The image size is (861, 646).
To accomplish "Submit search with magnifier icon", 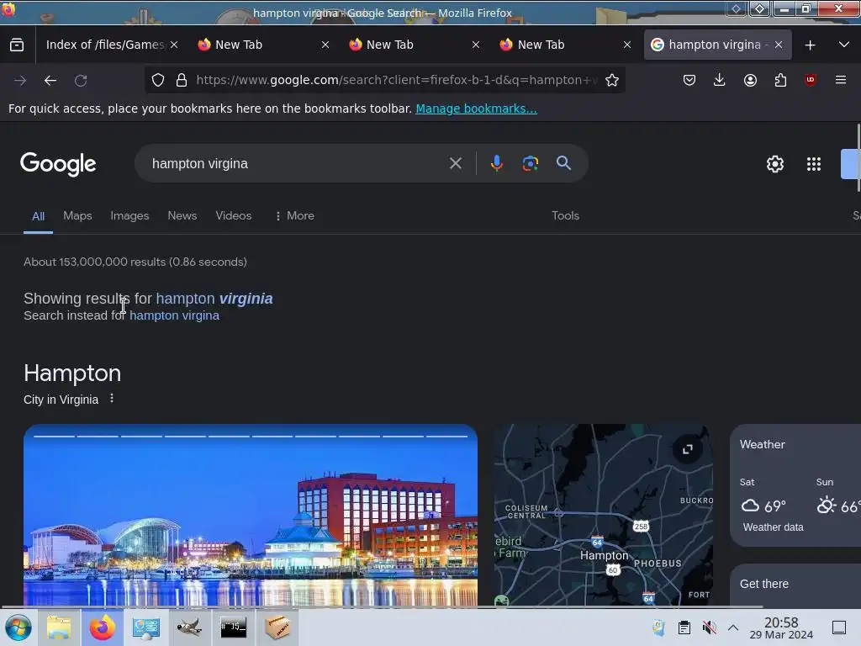I will click(563, 163).
